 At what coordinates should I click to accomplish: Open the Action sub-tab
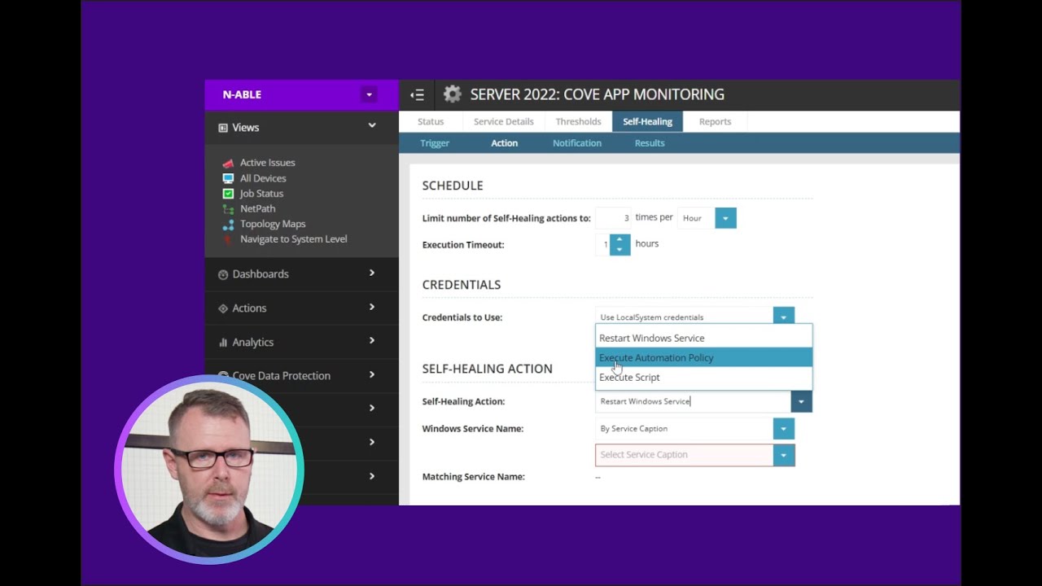[x=504, y=143]
